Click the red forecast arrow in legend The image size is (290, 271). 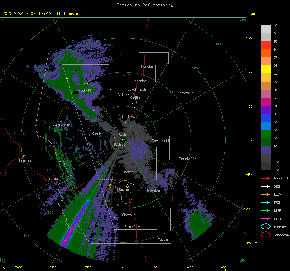[266, 178]
